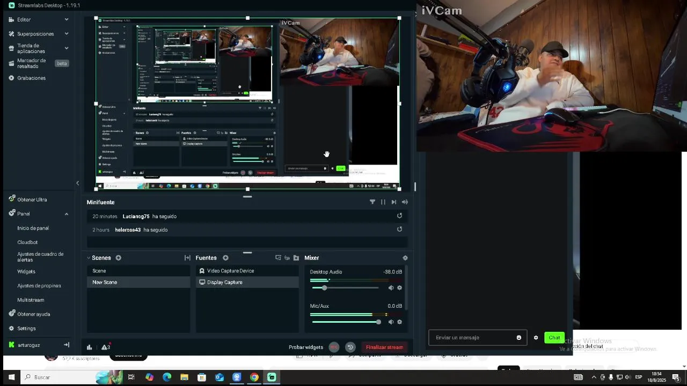
Task: Add a new source in Fuentes panel
Action: pyautogui.click(x=225, y=258)
